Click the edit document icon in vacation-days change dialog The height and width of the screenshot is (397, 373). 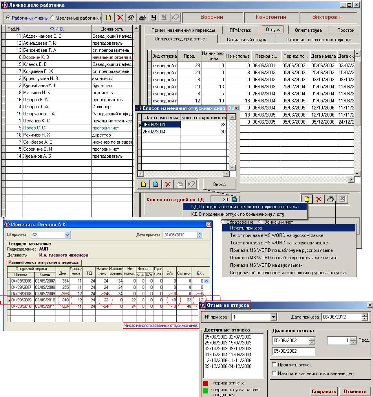tap(155, 184)
